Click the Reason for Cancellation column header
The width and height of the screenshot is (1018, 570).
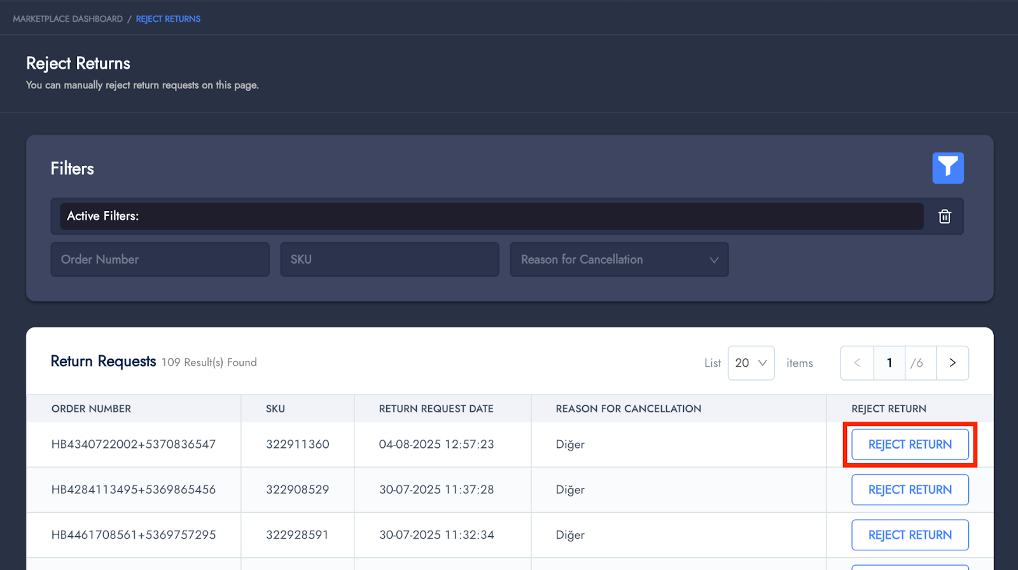click(628, 409)
